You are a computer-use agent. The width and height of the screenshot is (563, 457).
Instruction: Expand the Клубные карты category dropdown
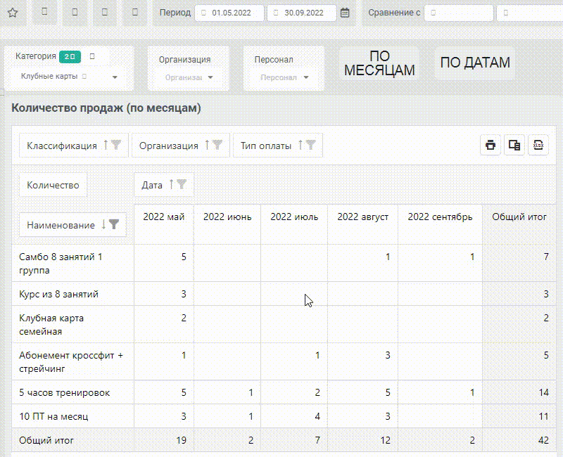[x=115, y=77]
